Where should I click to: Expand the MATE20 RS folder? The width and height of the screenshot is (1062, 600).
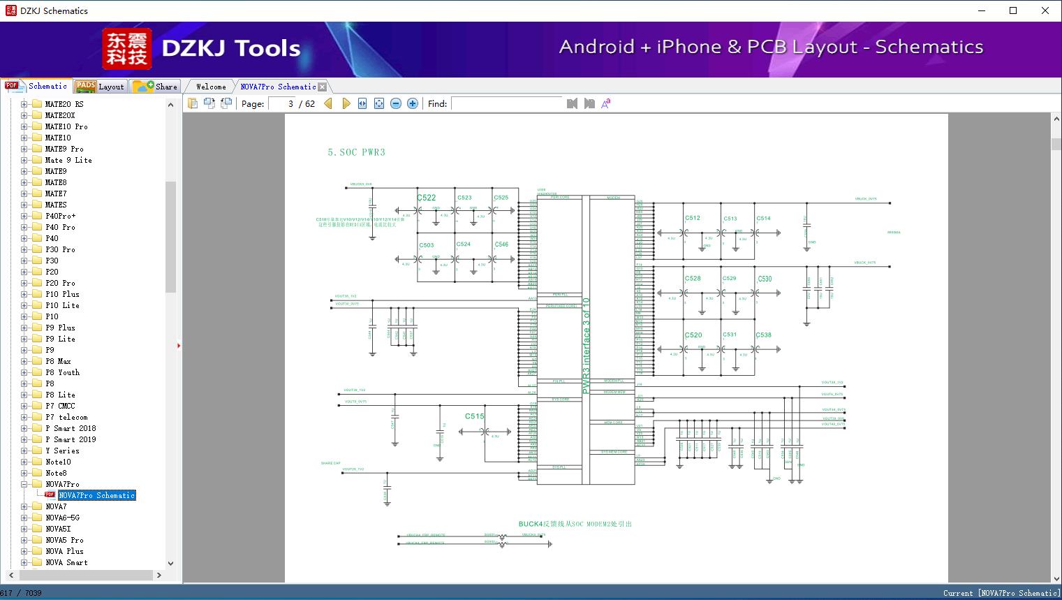[x=24, y=104]
